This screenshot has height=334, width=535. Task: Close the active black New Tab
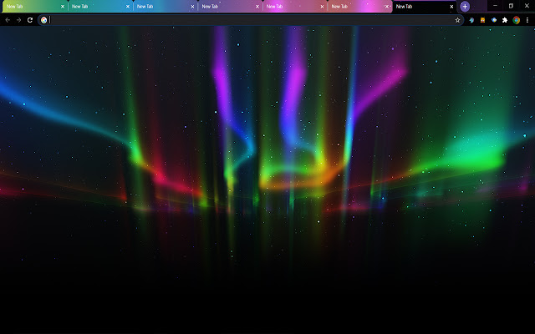[452, 6]
